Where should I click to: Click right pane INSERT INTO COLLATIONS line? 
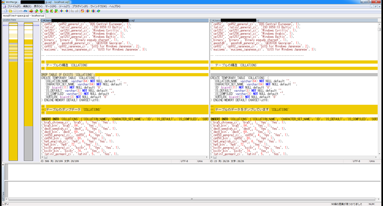click(294, 119)
